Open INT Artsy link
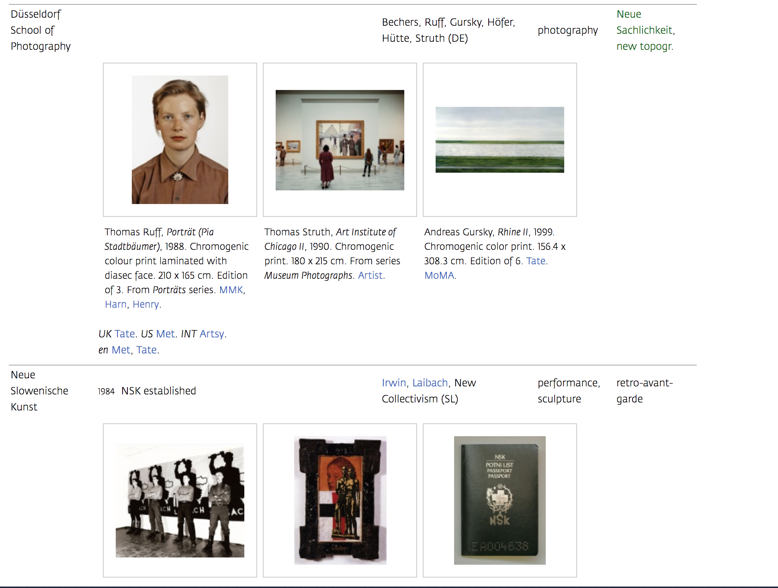The image size is (778, 588). tap(212, 334)
